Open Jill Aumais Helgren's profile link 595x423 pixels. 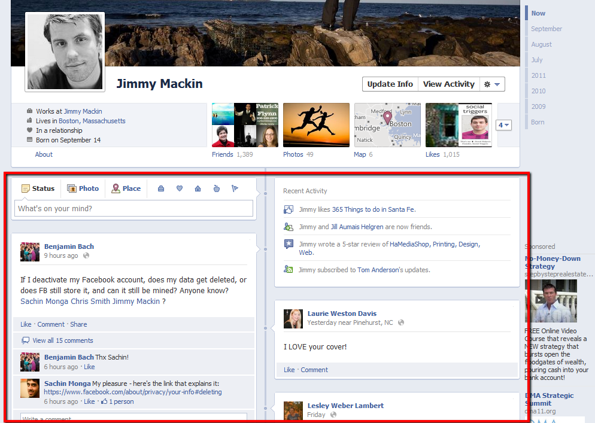(x=357, y=227)
